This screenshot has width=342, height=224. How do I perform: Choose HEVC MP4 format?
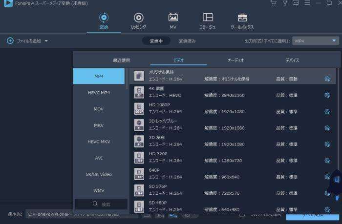tap(99, 93)
